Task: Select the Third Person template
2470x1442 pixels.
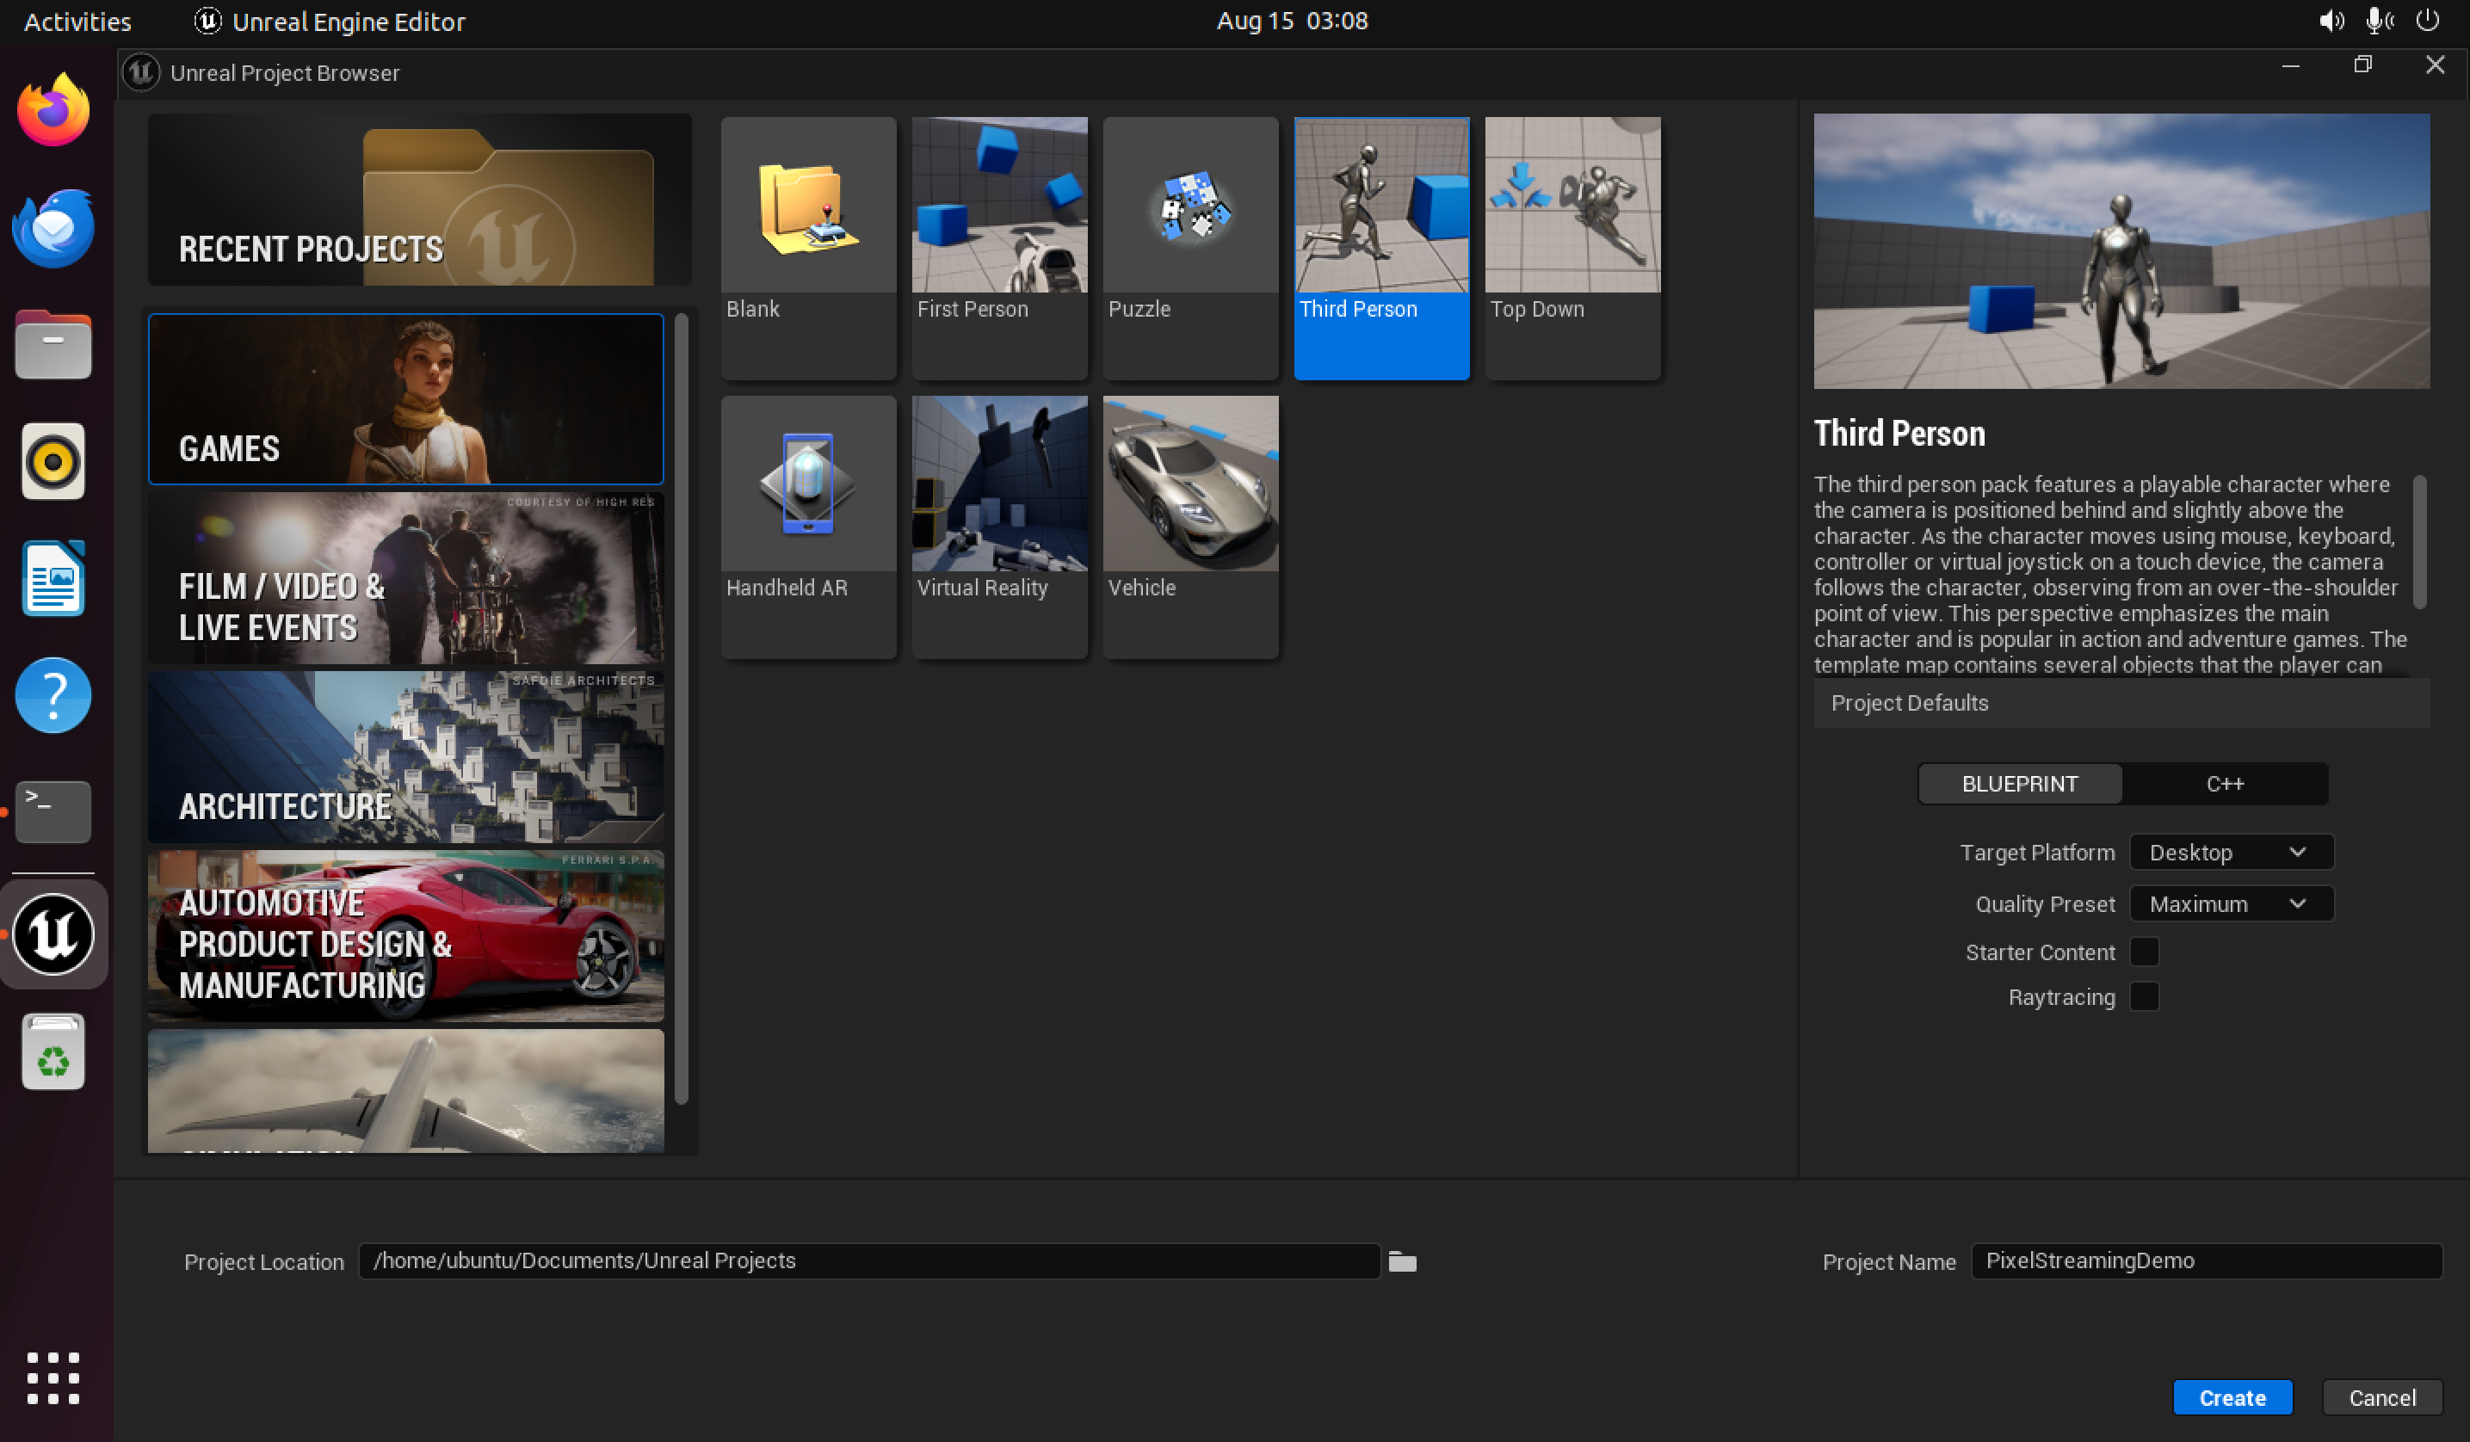Action: pyautogui.click(x=1381, y=248)
